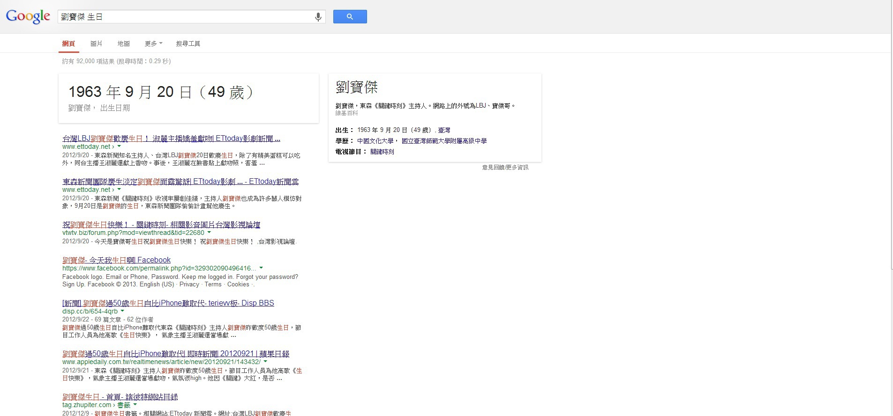893x416 pixels.
Task: Expand arrow beside appledaily.com.tw URL
Action: tap(265, 362)
